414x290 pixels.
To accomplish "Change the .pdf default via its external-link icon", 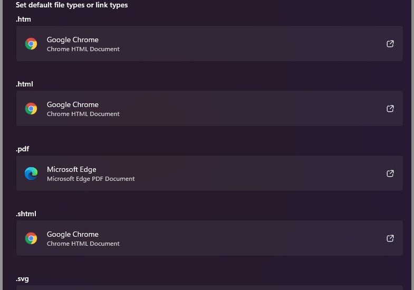I will point(390,173).
